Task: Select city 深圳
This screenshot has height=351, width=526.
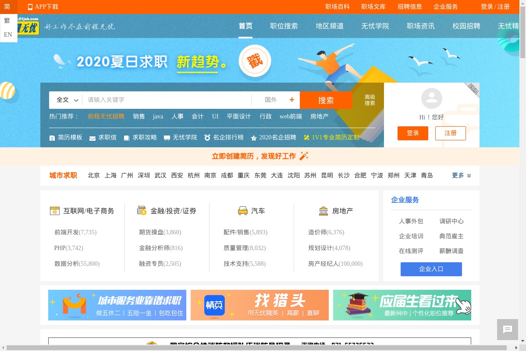Action: 144,175
